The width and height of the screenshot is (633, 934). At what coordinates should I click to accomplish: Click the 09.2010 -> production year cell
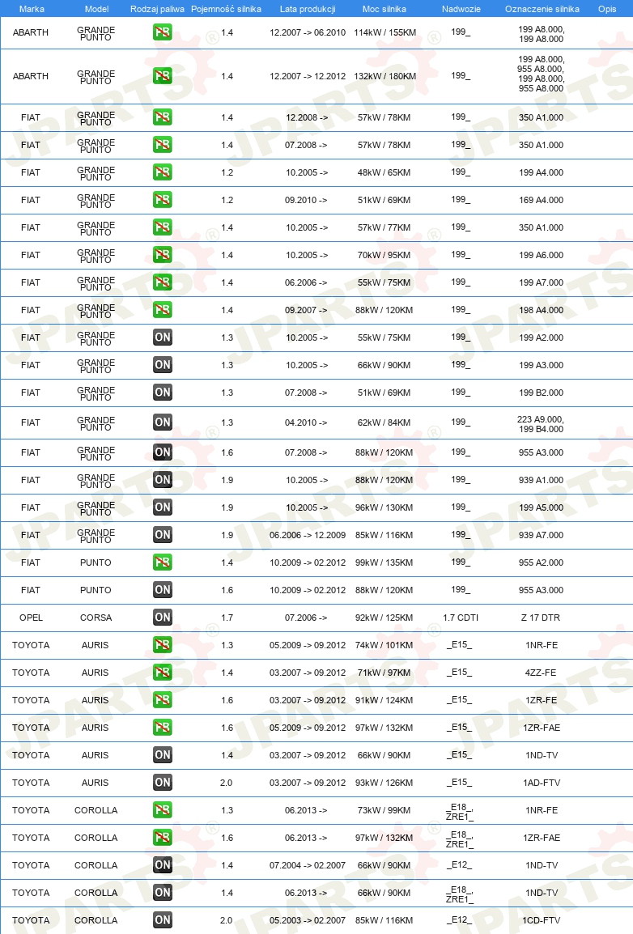click(306, 200)
